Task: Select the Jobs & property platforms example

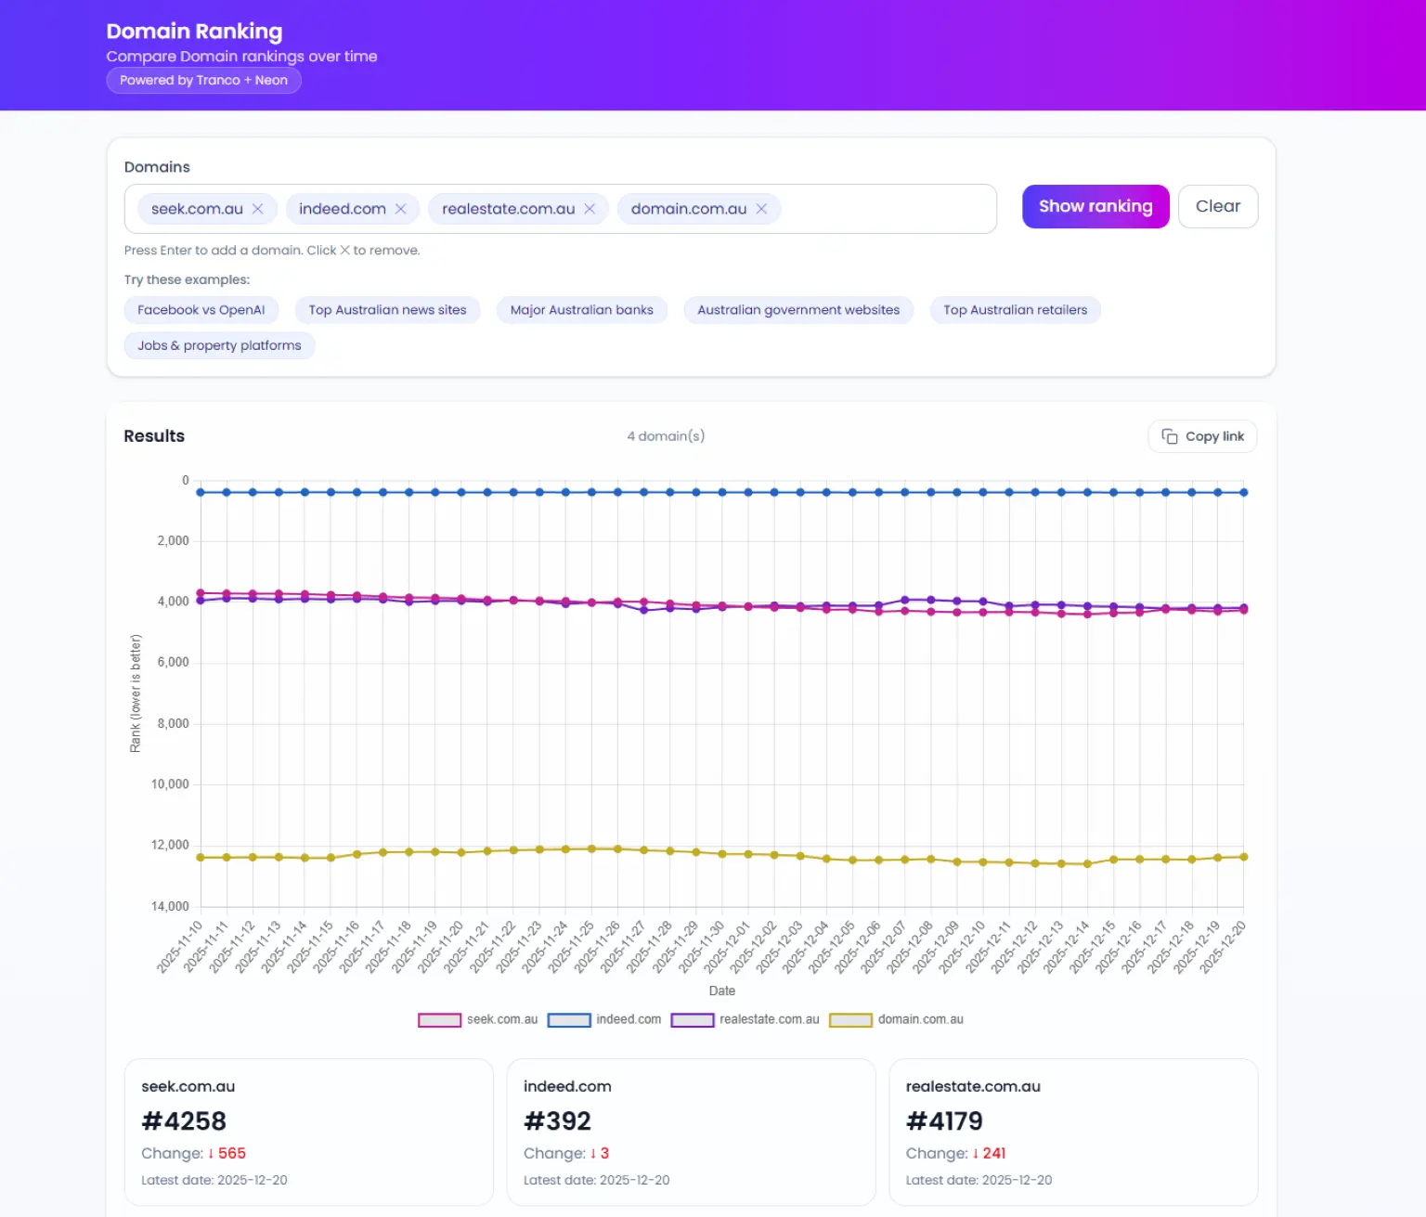Action: (x=219, y=345)
